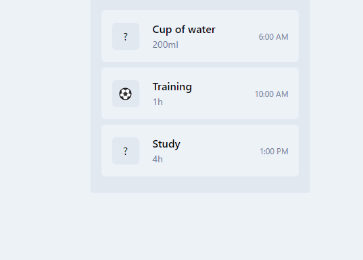363x260 pixels.
Task: Select the Cup of water title
Action: click(184, 30)
